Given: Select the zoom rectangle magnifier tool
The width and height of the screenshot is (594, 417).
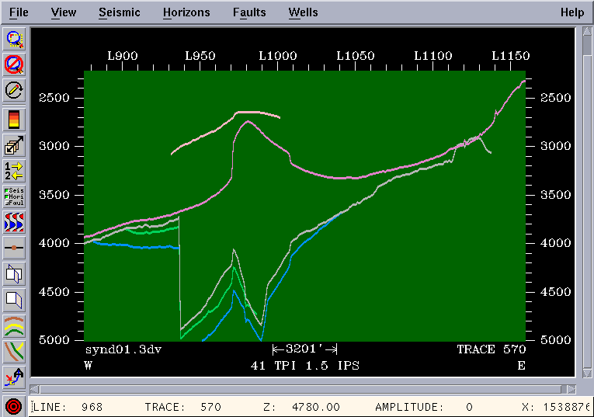Looking at the screenshot, I should click(x=15, y=39).
